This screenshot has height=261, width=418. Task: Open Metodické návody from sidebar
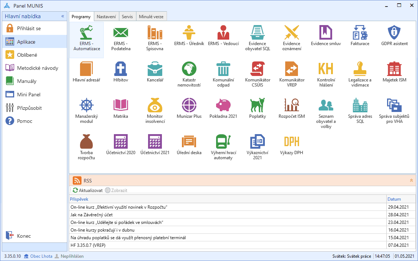(37, 68)
